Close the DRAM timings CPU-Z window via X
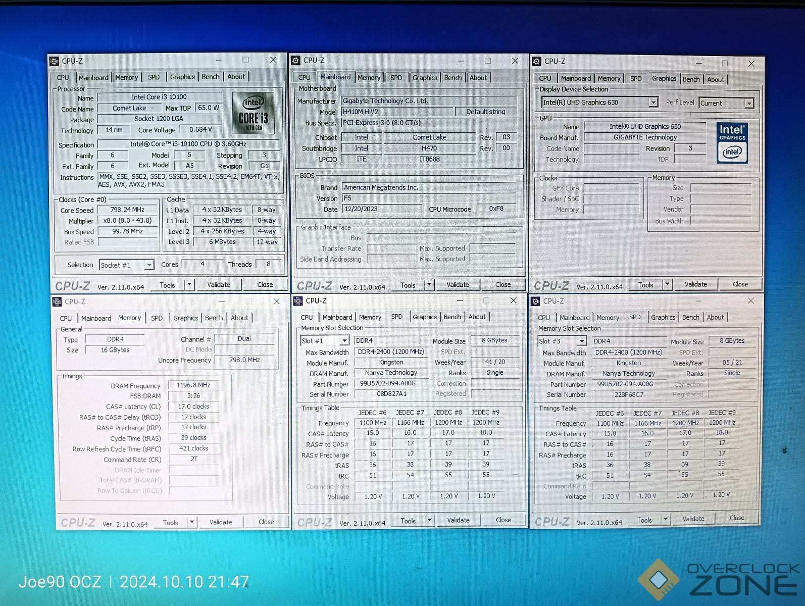The height and width of the screenshot is (606, 805). pos(276,301)
